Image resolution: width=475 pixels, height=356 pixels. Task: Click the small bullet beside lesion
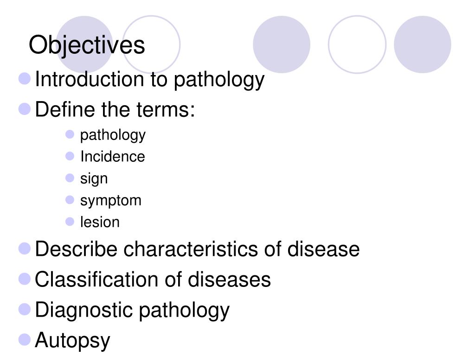70,222
